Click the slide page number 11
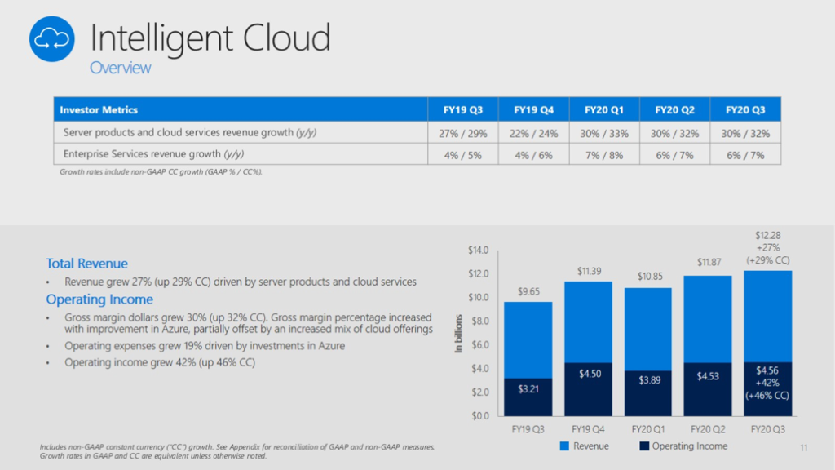Image resolution: width=835 pixels, height=470 pixels. [804, 448]
